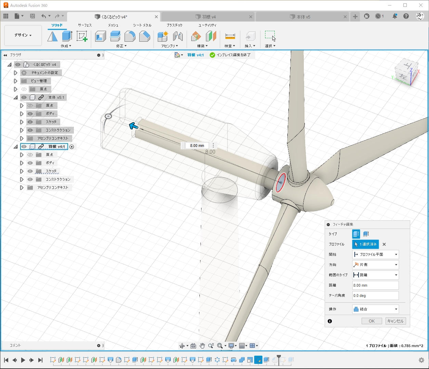The width and height of the screenshot is (429, 369).
Task: Click the 距離 8.00 mm input field
Action: point(376,285)
